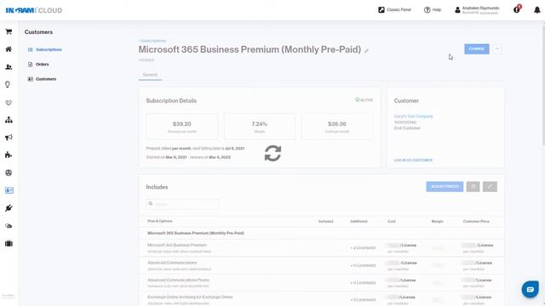Open the puzzle piece sidebar icon
This screenshot has height=306, width=545.
tap(9, 155)
